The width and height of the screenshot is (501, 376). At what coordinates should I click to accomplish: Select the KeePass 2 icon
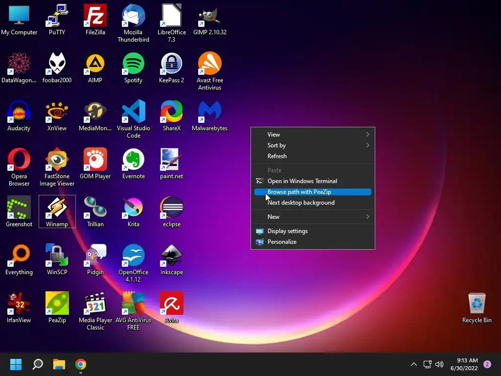[x=172, y=68]
